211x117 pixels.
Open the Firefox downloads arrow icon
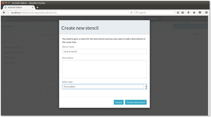coord(188,13)
